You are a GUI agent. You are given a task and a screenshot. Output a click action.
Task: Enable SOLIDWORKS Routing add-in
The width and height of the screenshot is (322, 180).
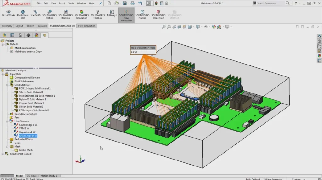coord(65,14)
